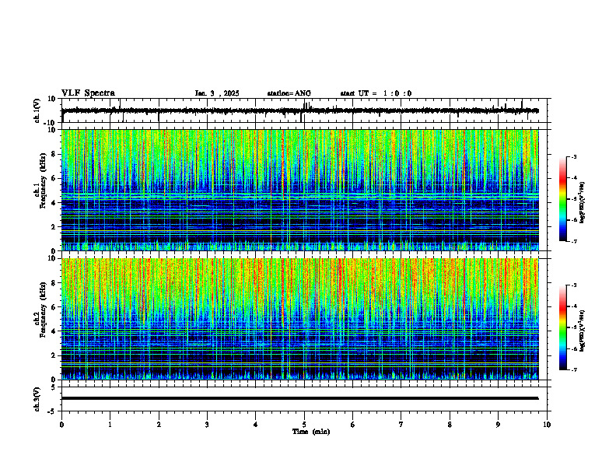Click the '2' kHz tick of ch.2 spectrogram
The width and height of the screenshot is (616, 476).
54,355
